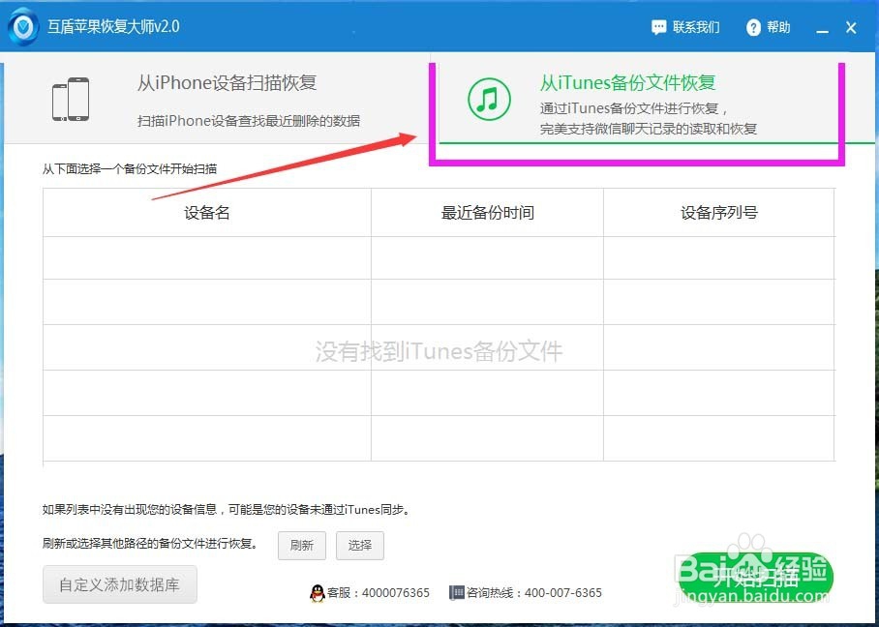Select the 从iTunes备份文件恢复 tab
879x627 pixels.
point(652,99)
